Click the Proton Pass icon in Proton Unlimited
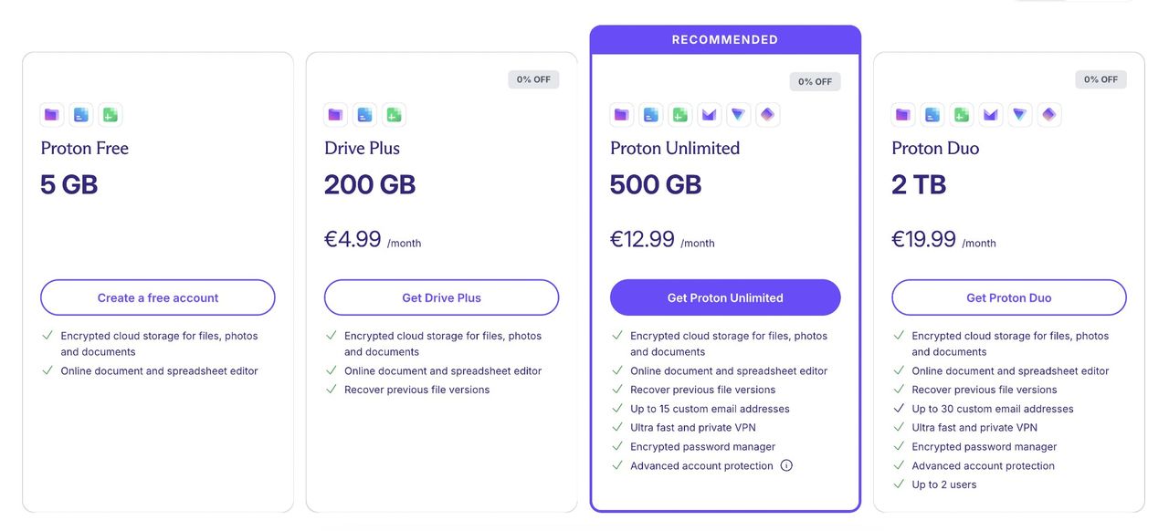This screenshot has width=1169, height=531. (x=767, y=115)
